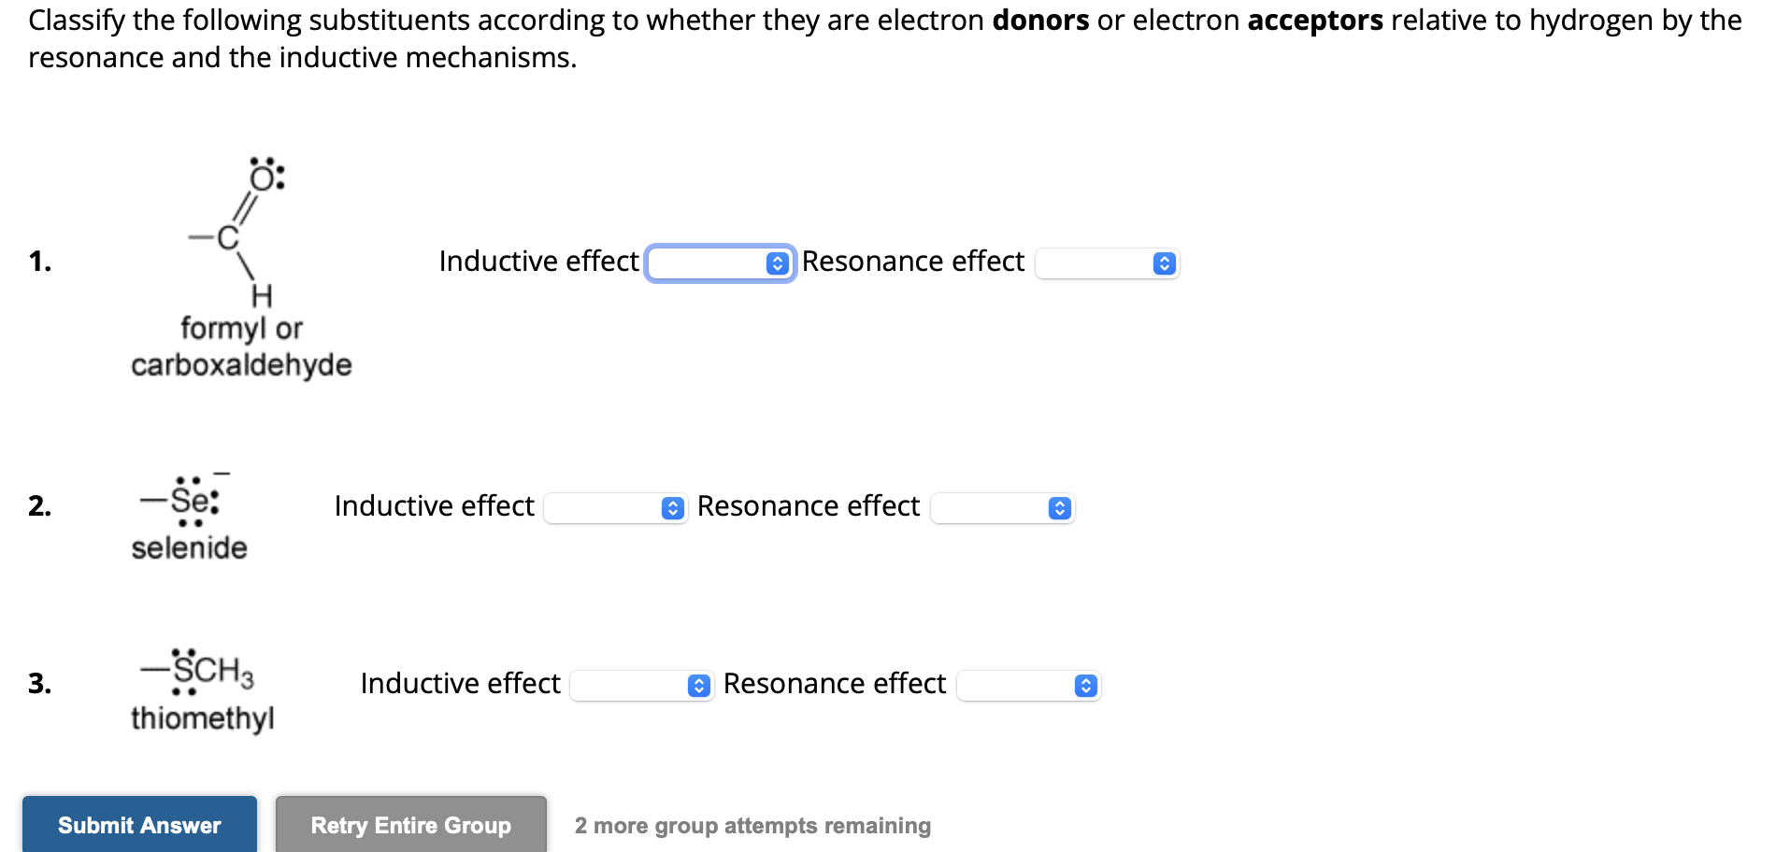Click blue arrow stepper on formyl inductive select
Screen dimensions: 1776x852
click(777, 263)
